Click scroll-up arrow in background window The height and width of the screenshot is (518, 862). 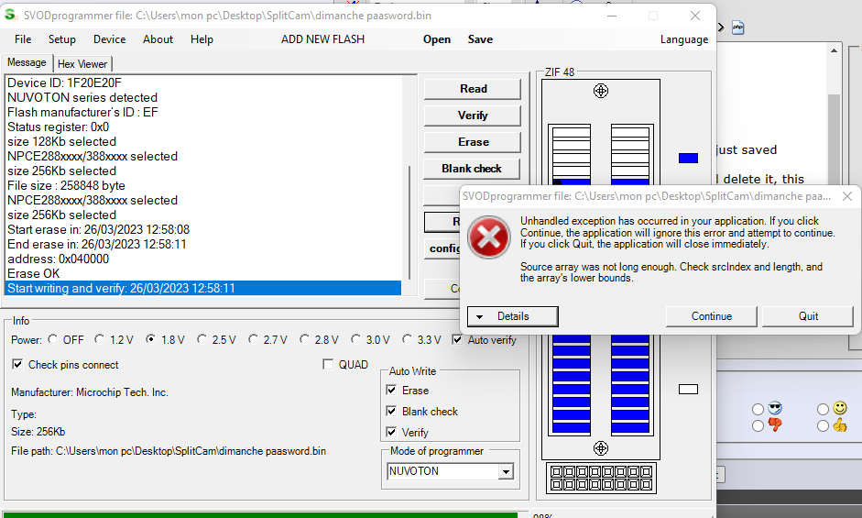(x=834, y=50)
